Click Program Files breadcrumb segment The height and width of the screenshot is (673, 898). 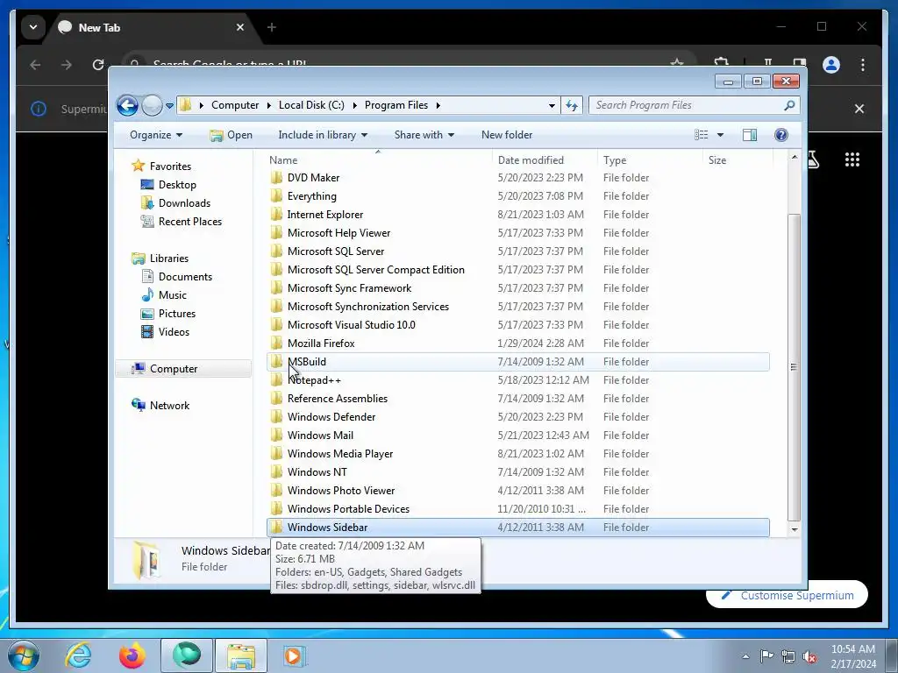396,105
